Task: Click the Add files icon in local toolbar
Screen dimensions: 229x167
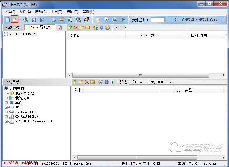Action: coord(100,82)
